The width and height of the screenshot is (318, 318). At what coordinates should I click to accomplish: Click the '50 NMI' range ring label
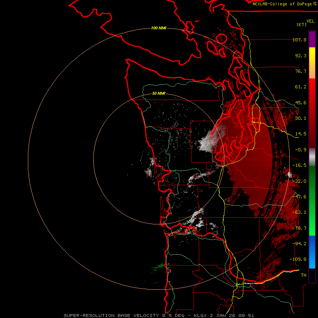[x=159, y=93]
